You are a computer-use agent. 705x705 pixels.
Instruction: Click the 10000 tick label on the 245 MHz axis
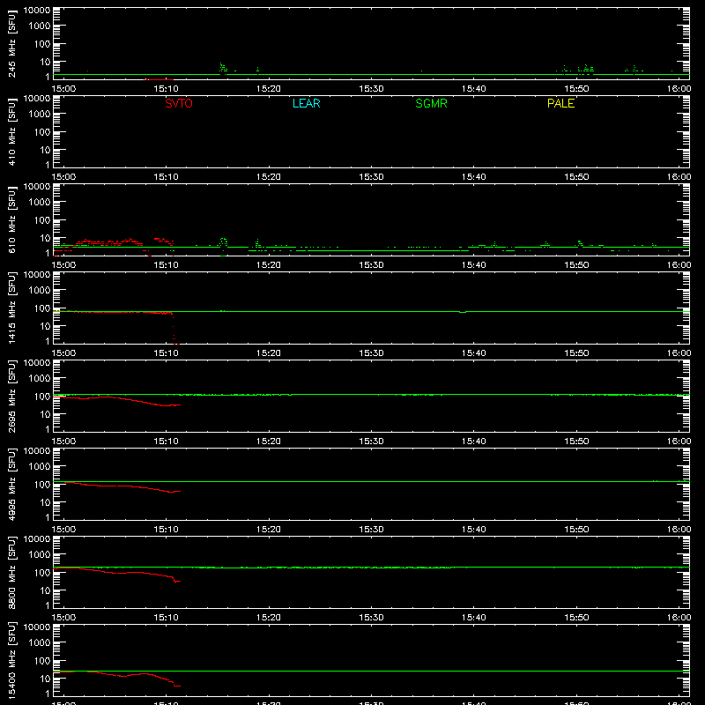click(37, 11)
